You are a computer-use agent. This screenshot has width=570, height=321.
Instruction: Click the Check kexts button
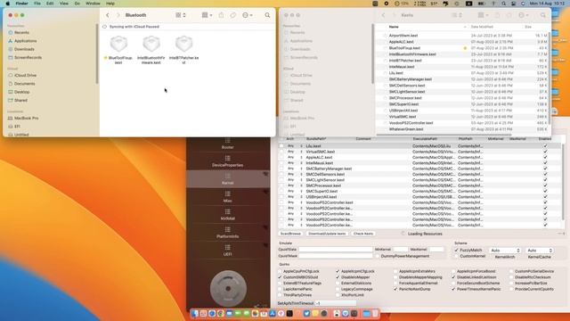[363, 234]
